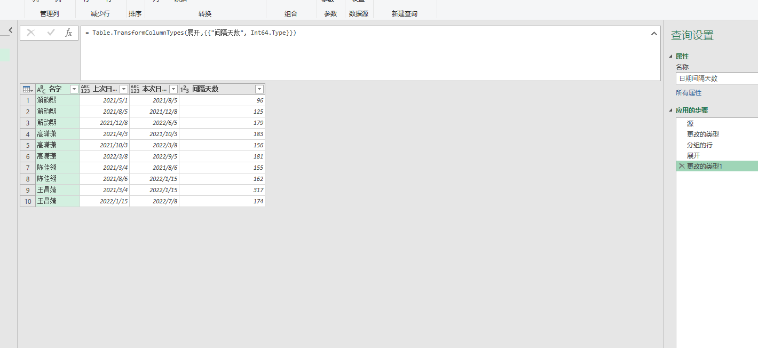Click the 123 integer type icon on 间隔天数 column

[185, 89]
